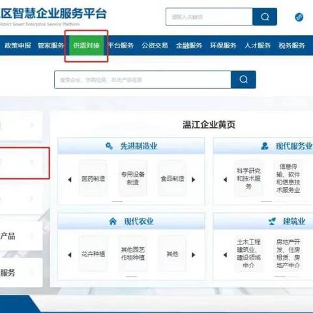Screen dimensions: 313x313
Task: Open the 食品制造 category card
Action: click(x=172, y=179)
